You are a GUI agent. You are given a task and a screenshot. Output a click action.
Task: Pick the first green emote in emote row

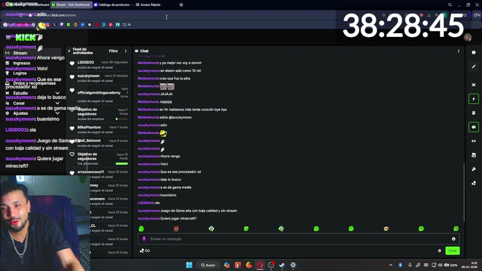tap(141, 228)
